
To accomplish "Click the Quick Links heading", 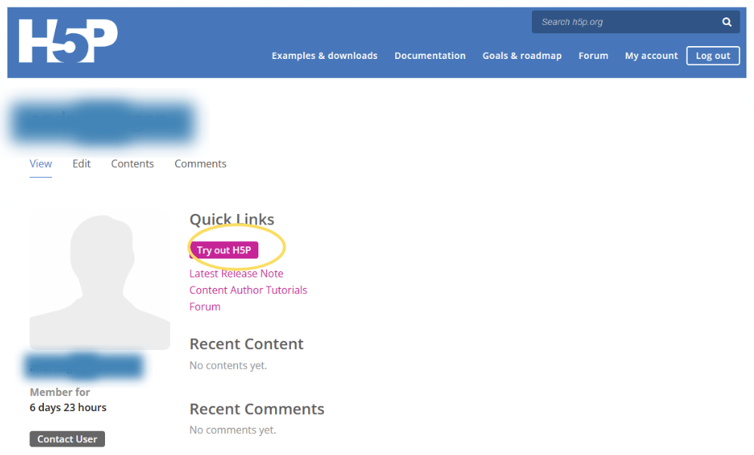I will coord(232,219).
